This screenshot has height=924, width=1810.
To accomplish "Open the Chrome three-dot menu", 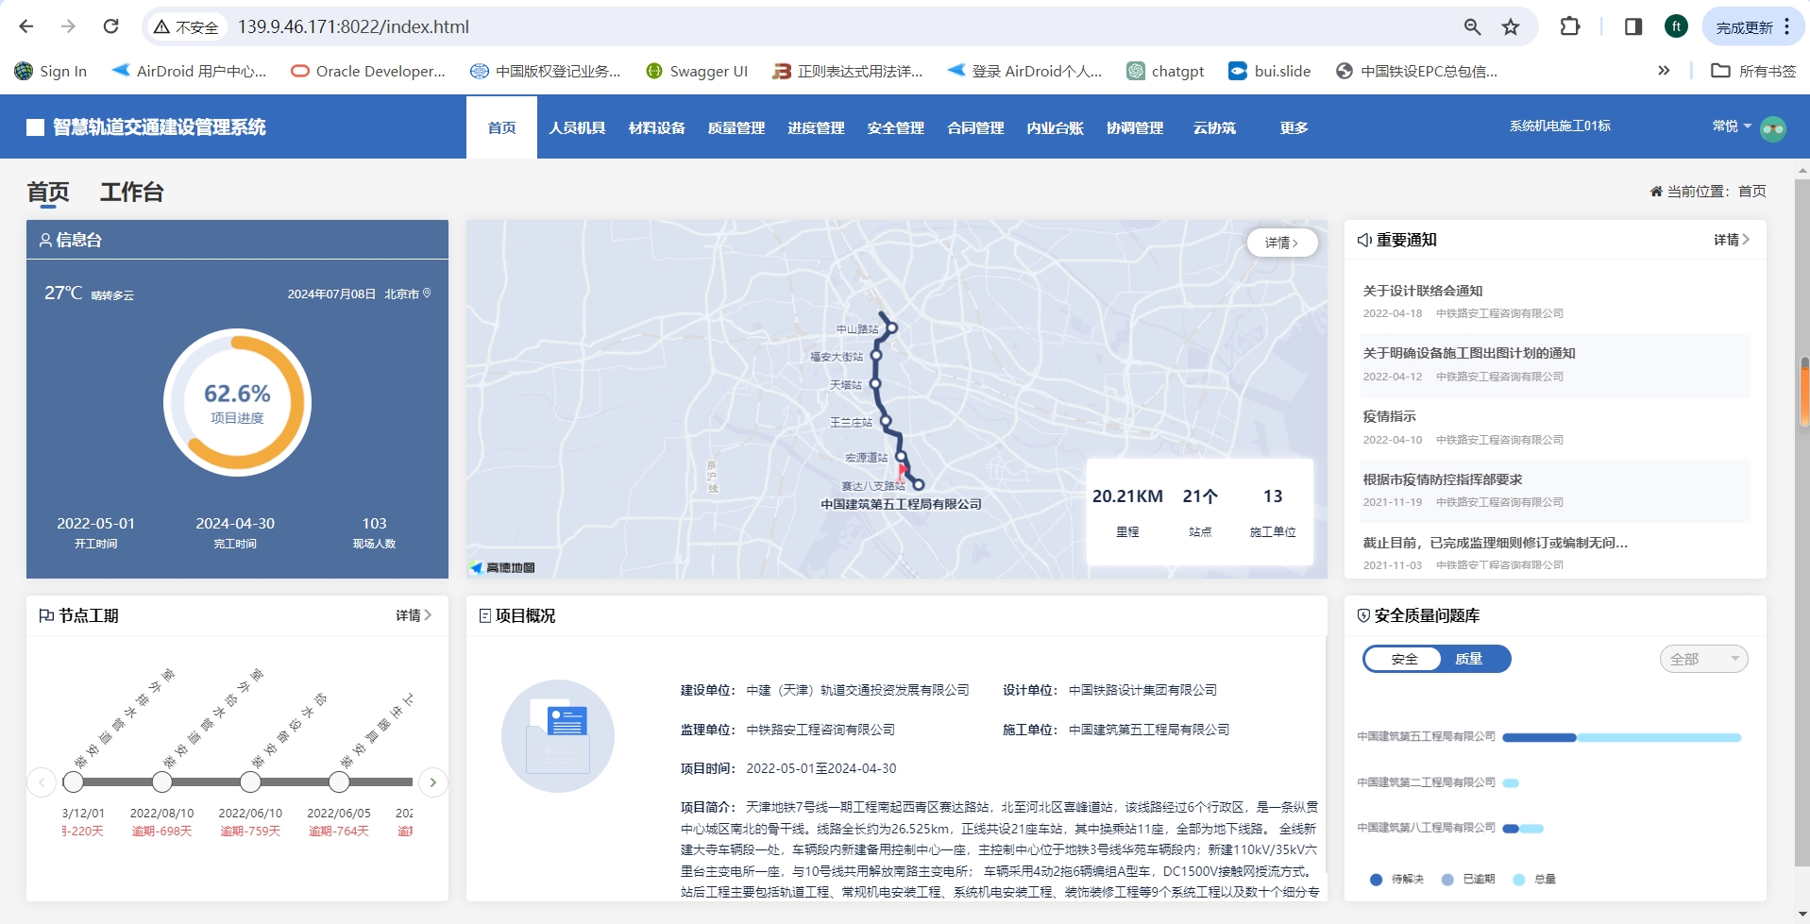I will tap(1786, 26).
